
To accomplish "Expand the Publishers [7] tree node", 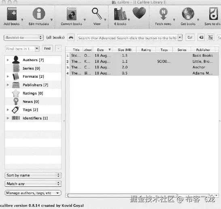I will click(8, 85).
